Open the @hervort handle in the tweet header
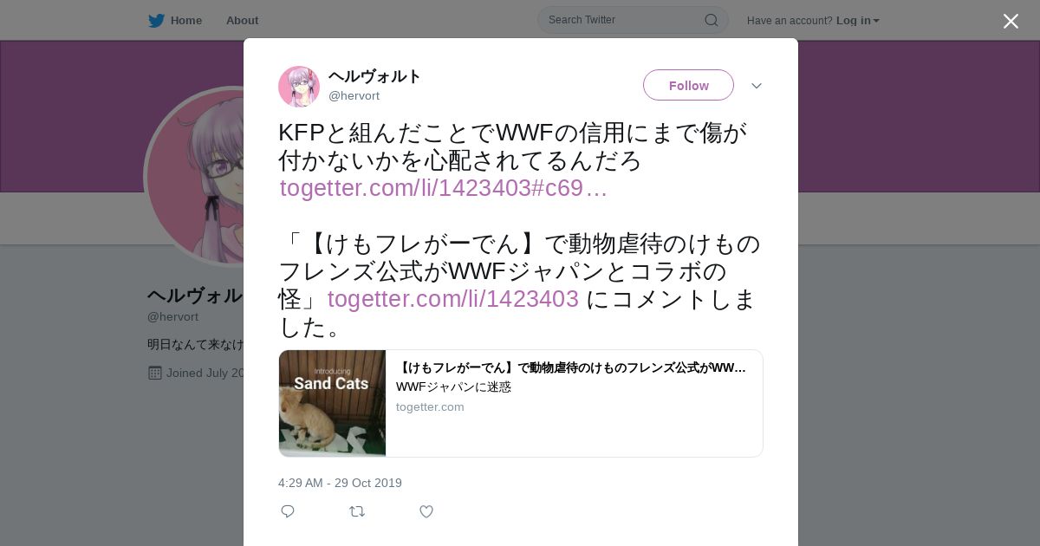 click(354, 96)
